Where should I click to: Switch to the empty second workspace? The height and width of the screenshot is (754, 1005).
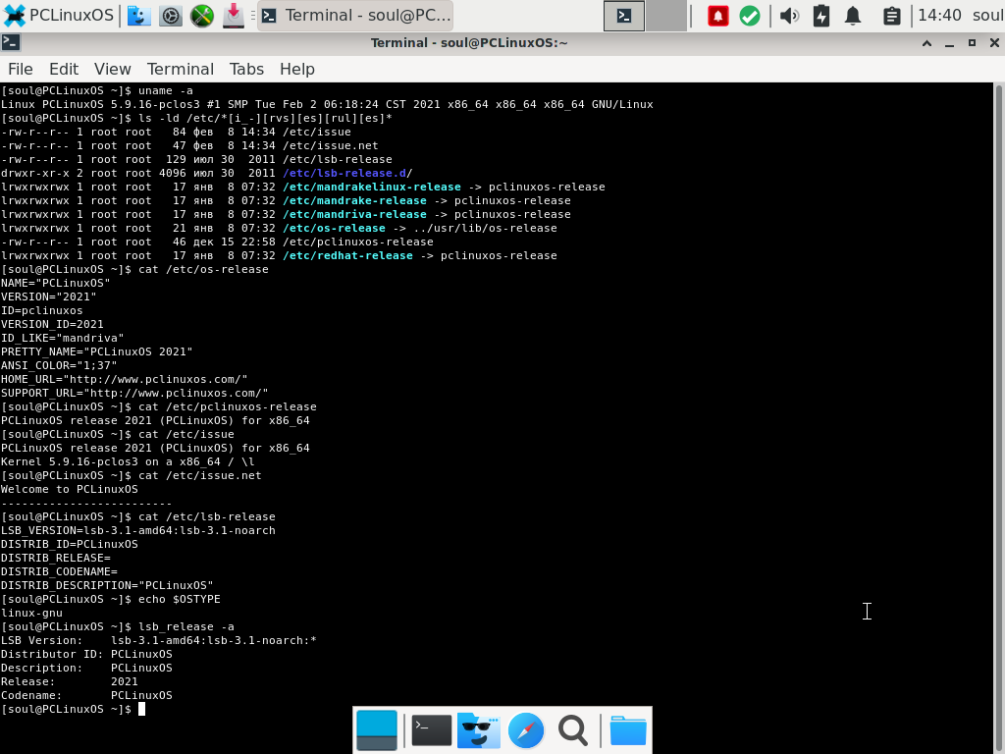666,16
